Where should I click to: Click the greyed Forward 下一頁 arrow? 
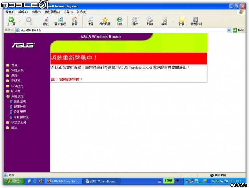(28, 21)
